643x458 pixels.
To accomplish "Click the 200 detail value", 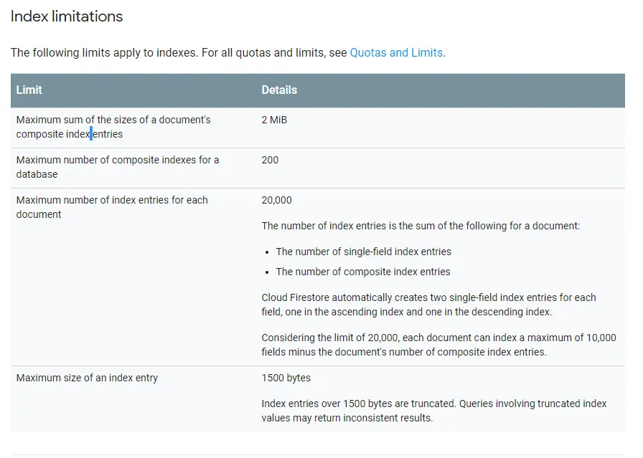I will tap(270, 160).
